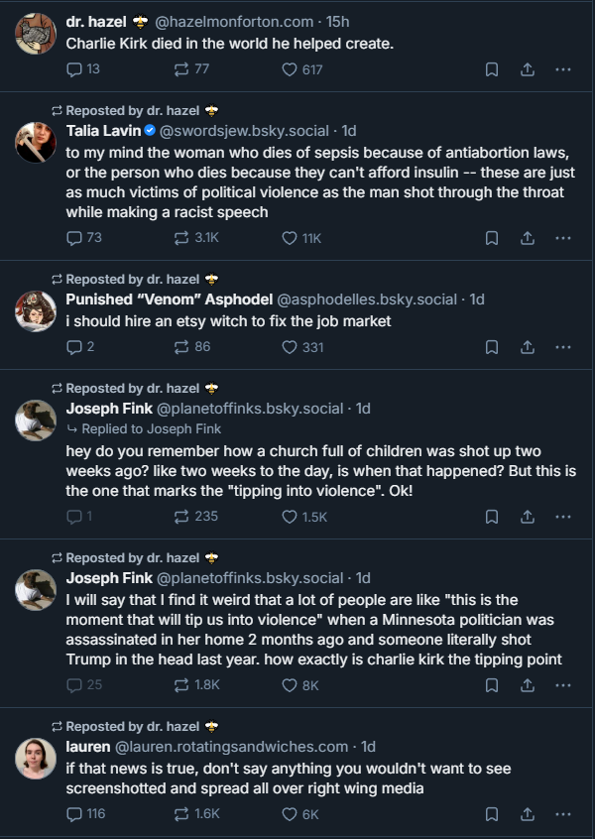
Task: Like Talia Lavin's post with 11K likes
Action: 290,238
